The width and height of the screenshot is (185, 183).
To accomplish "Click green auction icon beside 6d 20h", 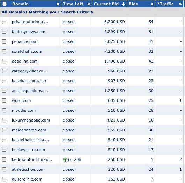I will pos(65,160).
